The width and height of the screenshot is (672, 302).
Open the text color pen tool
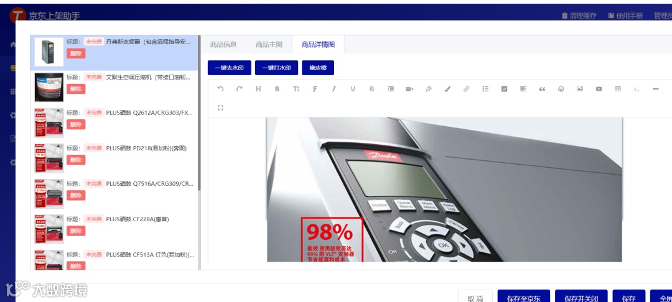point(429,89)
